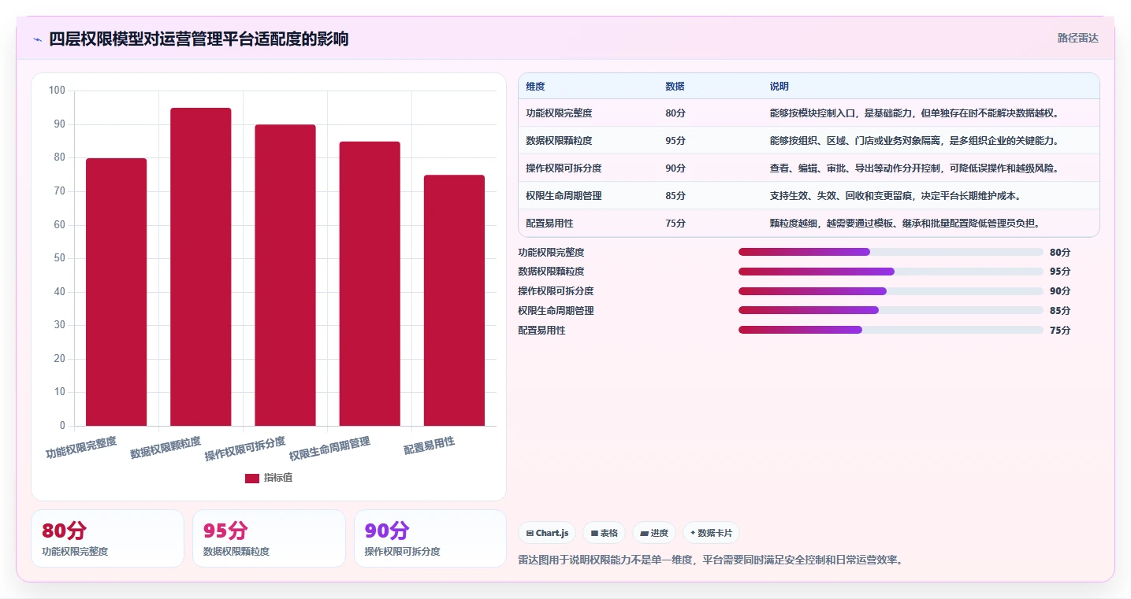Click the 50 tick on chart y-axis
The width and height of the screenshot is (1131, 599).
tap(60, 258)
